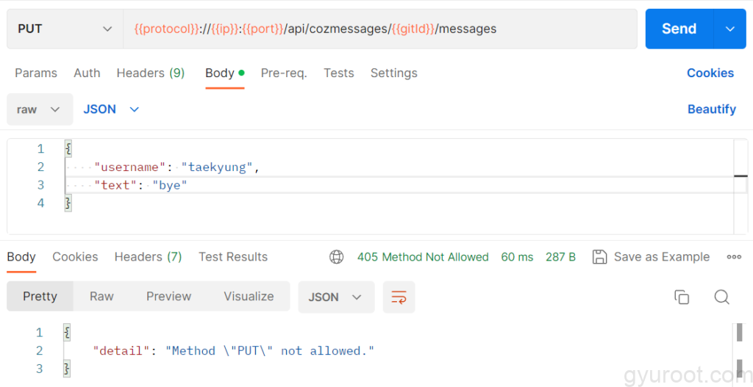This screenshot has height=387, width=753.
Task: Open the three-dot response options menu
Action: click(x=733, y=257)
